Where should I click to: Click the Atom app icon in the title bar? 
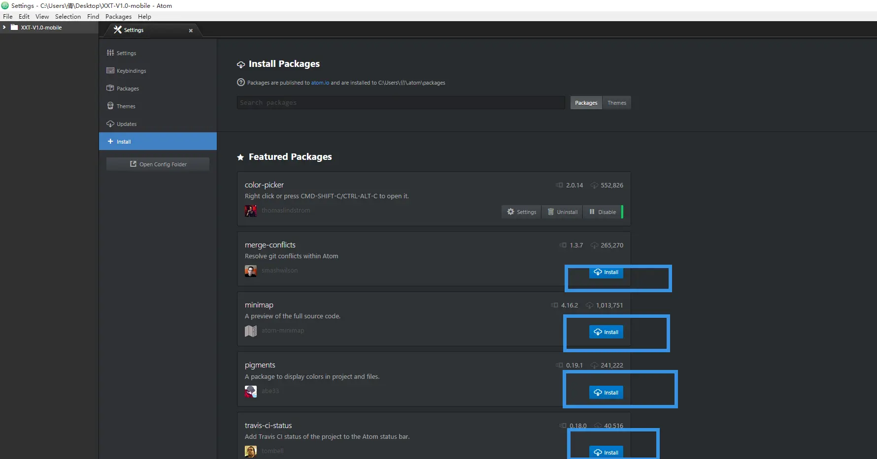pyautogui.click(x=5, y=5)
